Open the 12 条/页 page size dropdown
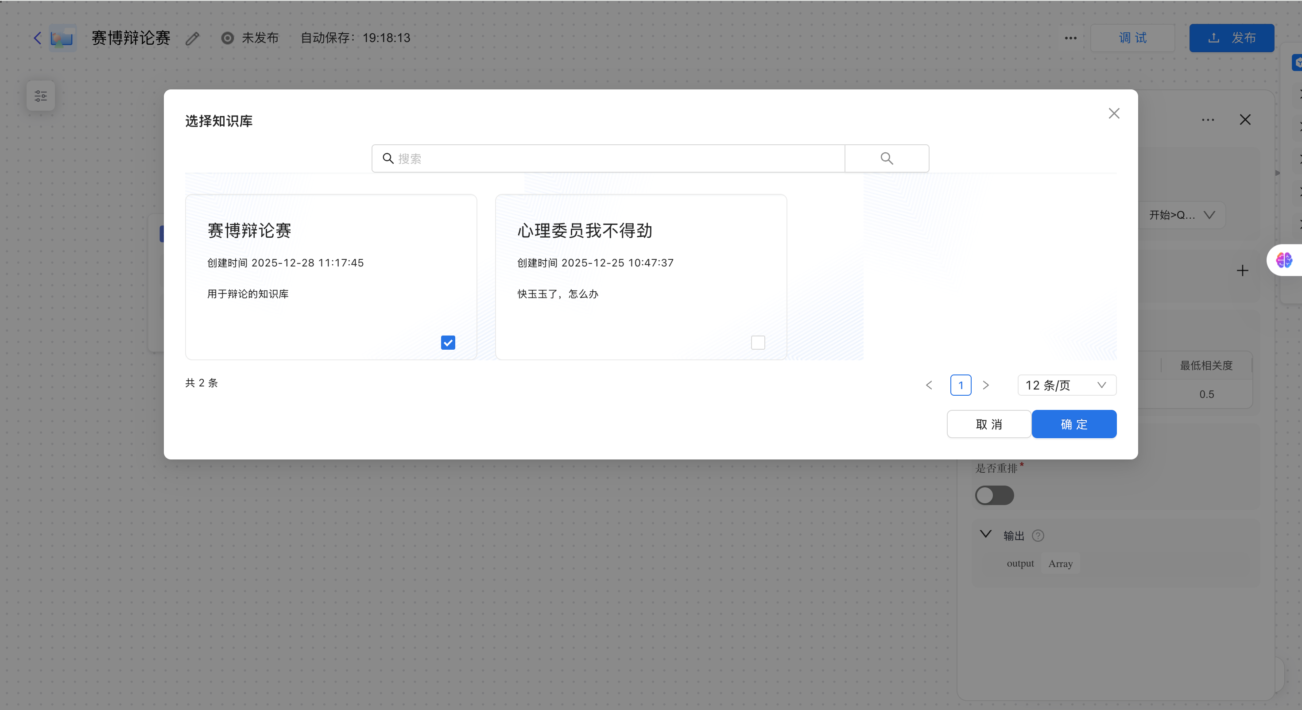Viewport: 1302px width, 710px height. [1066, 385]
